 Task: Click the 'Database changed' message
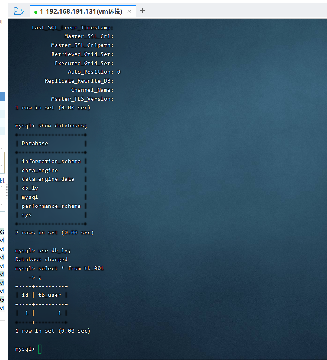[x=41, y=260]
